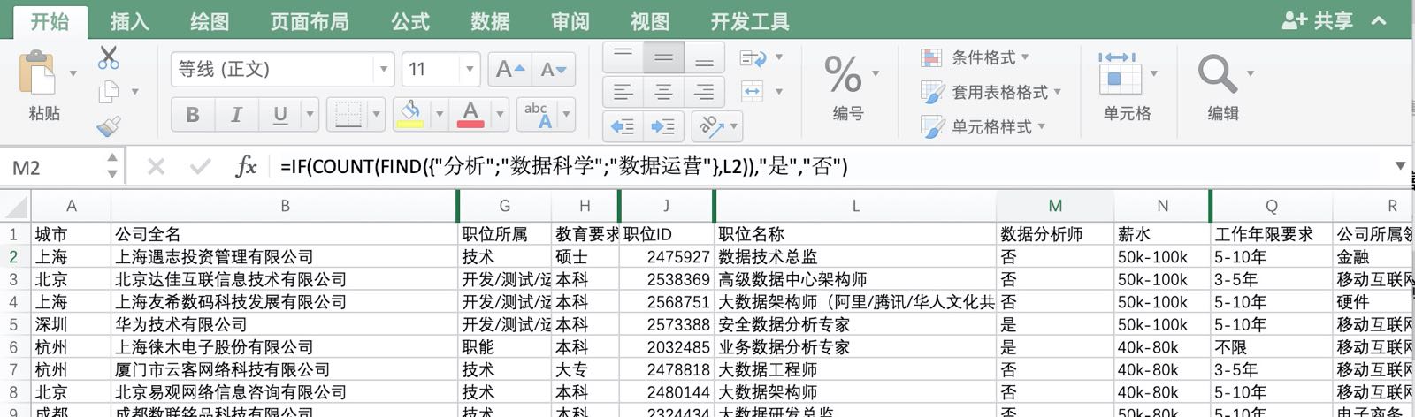Toggle bold formatting

point(192,114)
